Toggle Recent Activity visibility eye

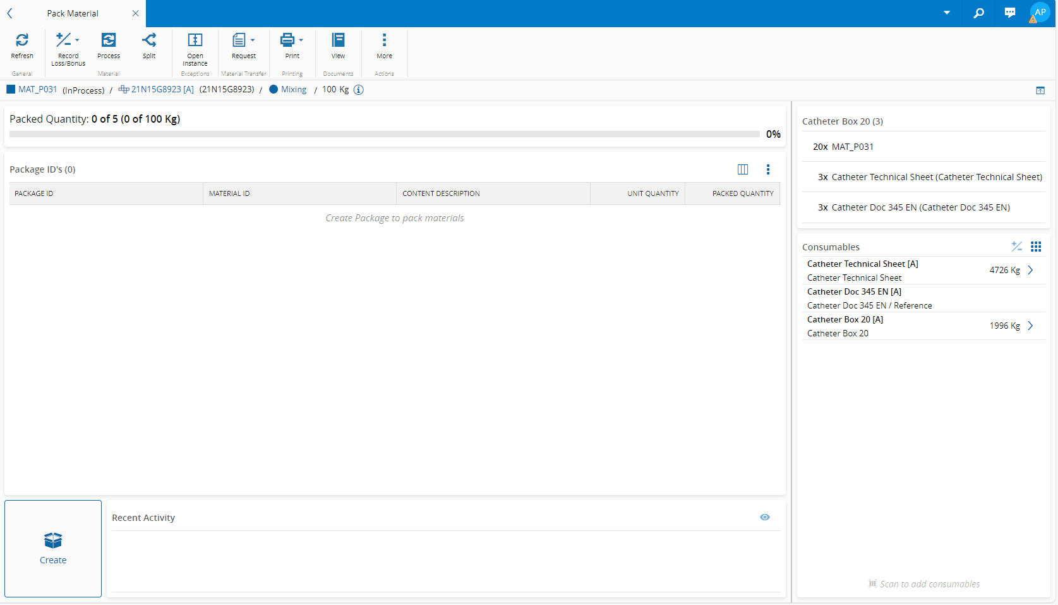click(765, 517)
